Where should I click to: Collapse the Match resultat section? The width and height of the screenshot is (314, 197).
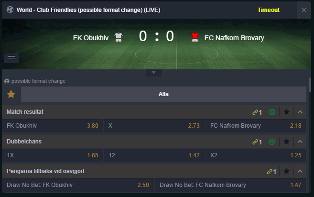click(x=300, y=112)
